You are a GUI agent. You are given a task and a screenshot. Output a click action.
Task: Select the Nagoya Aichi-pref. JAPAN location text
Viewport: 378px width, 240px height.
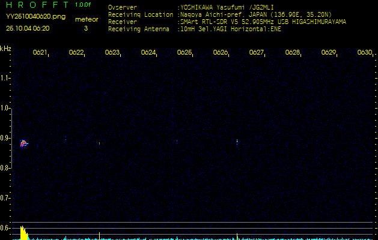pos(256,14)
